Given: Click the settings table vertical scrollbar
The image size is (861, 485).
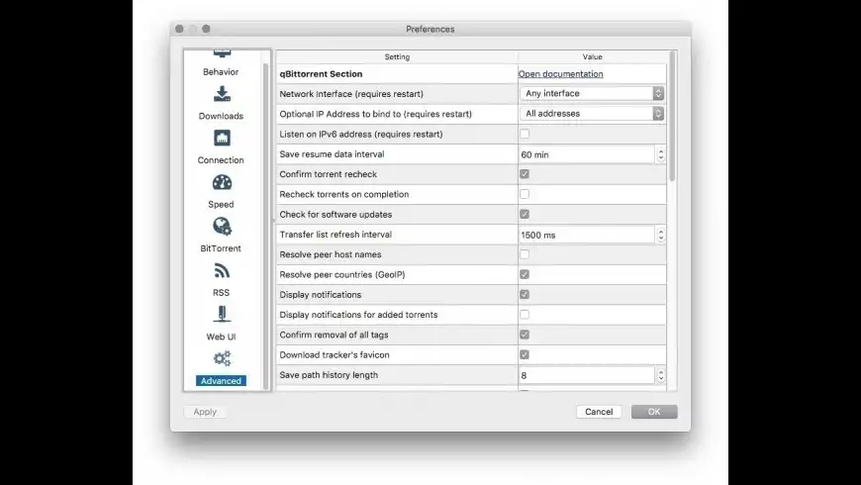Looking at the screenshot, I should (x=672, y=116).
